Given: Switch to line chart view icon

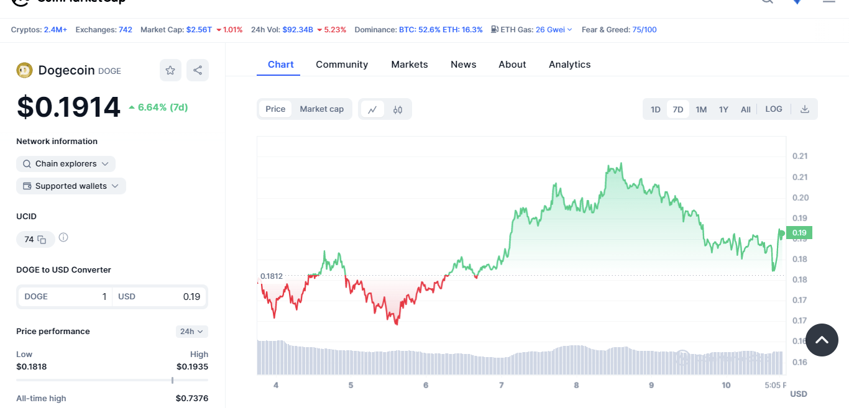Looking at the screenshot, I should click(372, 109).
